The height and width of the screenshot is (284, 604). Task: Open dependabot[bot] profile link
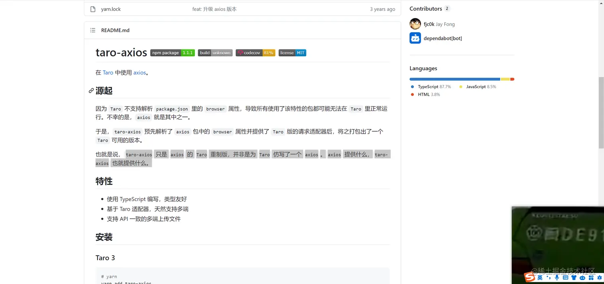pyautogui.click(x=443, y=38)
